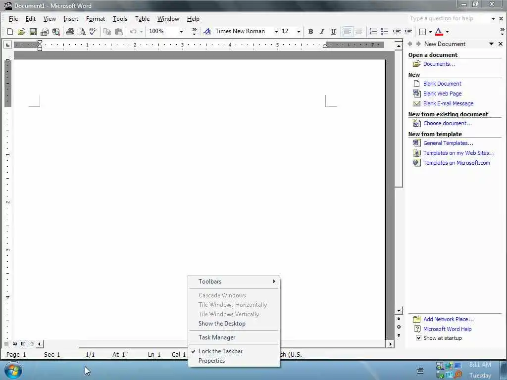The width and height of the screenshot is (507, 380).
Task: Switch to Print Layout view button
Action: pyautogui.click(x=23, y=343)
